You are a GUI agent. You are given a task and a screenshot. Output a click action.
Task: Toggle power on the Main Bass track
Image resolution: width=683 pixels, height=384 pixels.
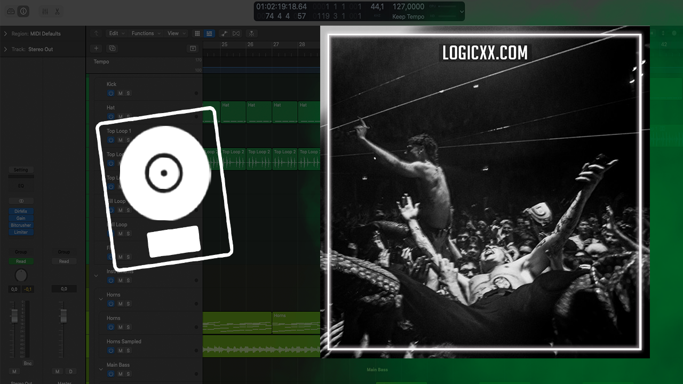point(111,374)
